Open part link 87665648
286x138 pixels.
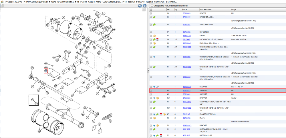(186, 77)
